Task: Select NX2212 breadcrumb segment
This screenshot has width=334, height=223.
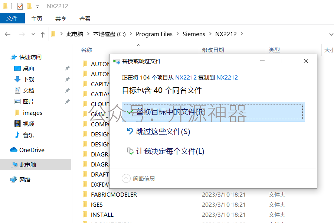Action: pos(226,34)
